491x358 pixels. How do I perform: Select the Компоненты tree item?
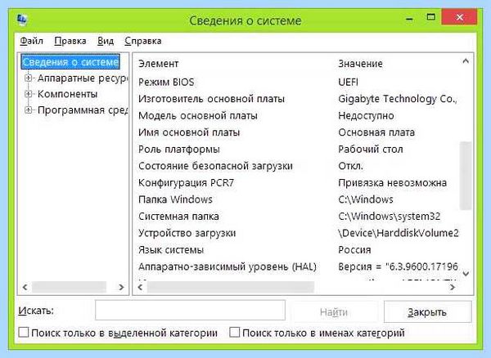pyautogui.click(x=67, y=94)
